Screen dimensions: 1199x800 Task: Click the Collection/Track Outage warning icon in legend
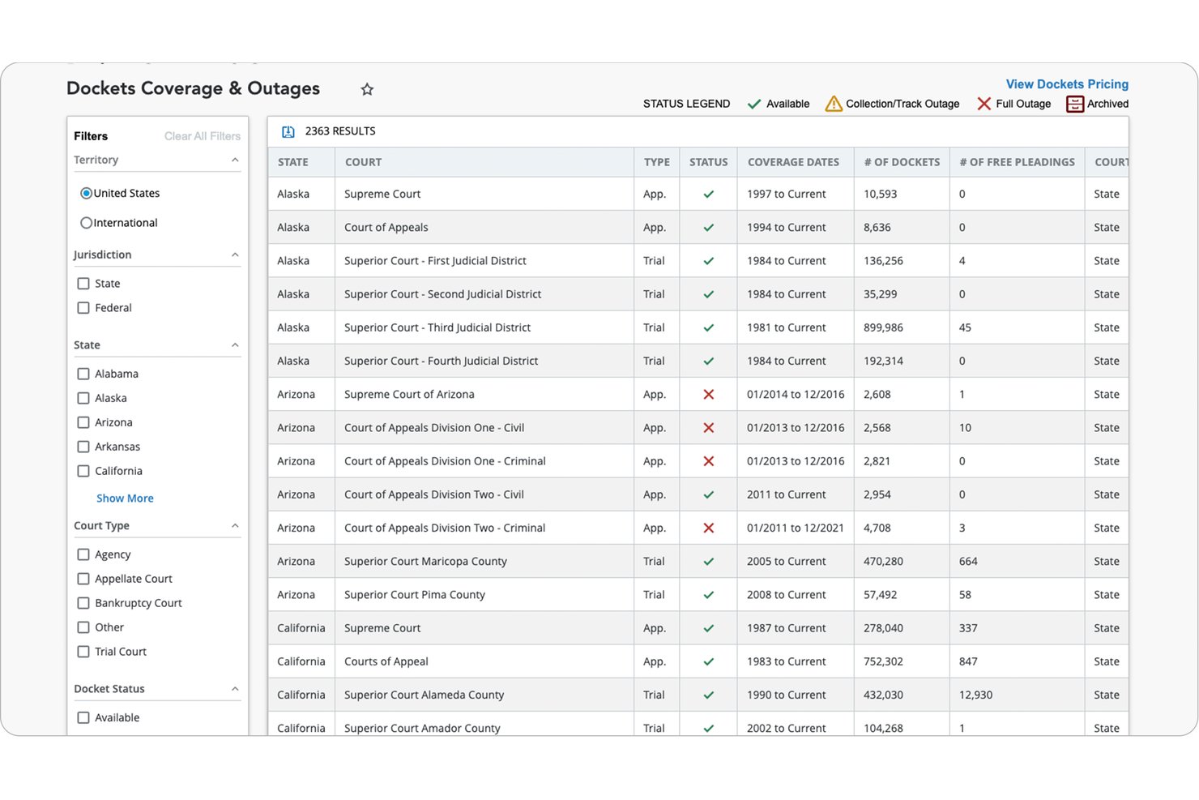[x=834, y=104]
